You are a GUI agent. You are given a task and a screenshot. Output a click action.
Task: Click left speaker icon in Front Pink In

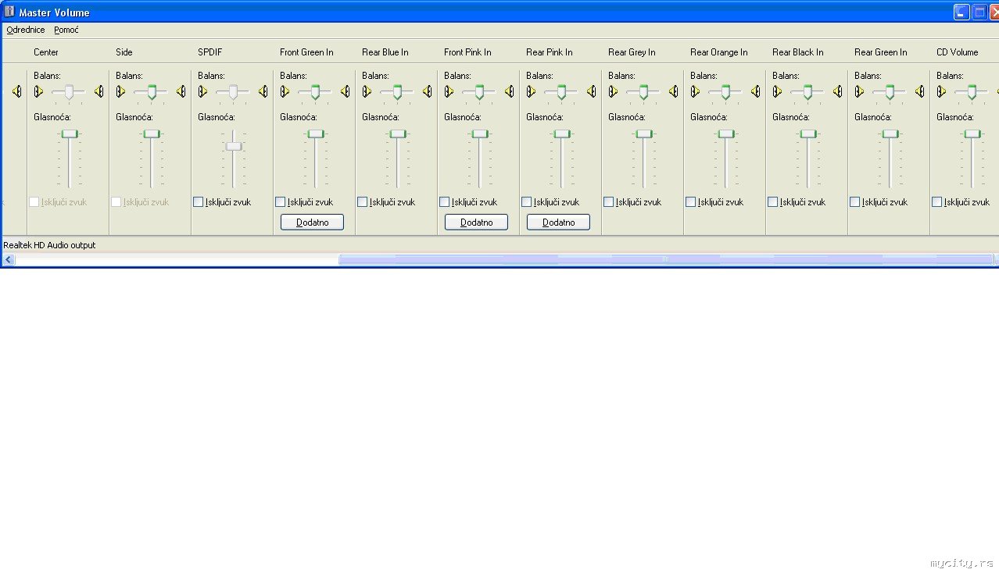[x=449, y=91]
